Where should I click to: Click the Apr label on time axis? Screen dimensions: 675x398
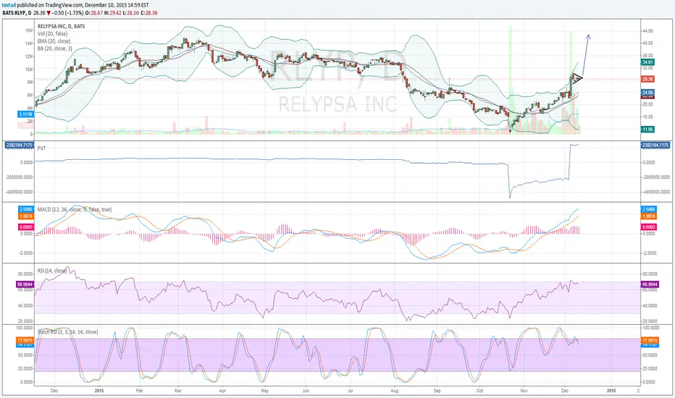(x=222, y=391)
